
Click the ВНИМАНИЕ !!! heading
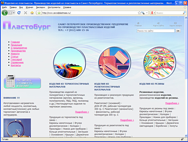point(12,98)
